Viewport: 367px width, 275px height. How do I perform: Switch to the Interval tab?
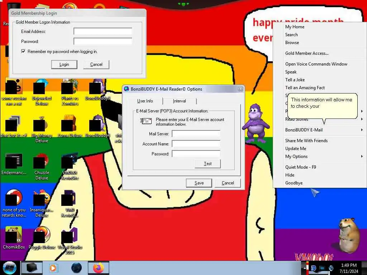(179, 101)
